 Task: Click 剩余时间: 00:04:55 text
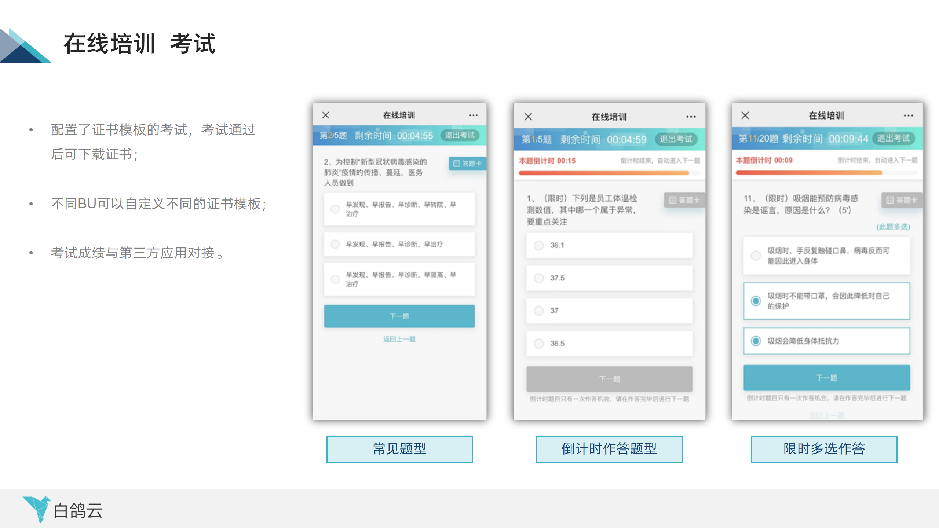(394, 136)
